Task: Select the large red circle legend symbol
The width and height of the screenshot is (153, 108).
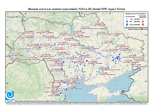Action: [x=143, y=21]
